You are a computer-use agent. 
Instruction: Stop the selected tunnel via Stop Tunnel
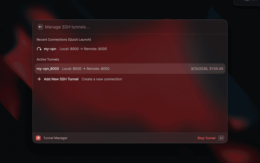[x=206, y=138]
